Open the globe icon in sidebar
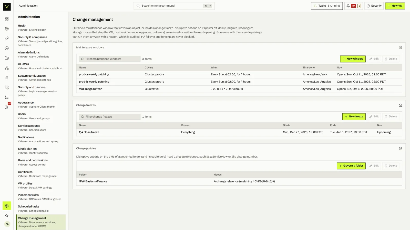The height and width of the screenshot is (230, 410). coord(7,29)
